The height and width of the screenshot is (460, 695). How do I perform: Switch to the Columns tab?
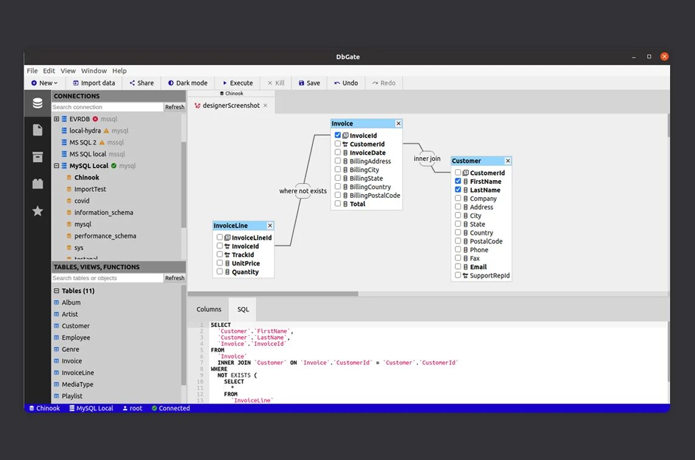[x=209, y=309]
